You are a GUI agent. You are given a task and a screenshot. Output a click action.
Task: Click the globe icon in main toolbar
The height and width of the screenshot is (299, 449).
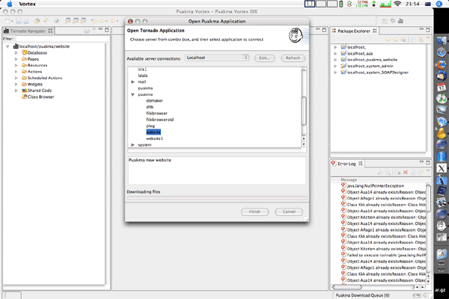[x=56, y=21]
